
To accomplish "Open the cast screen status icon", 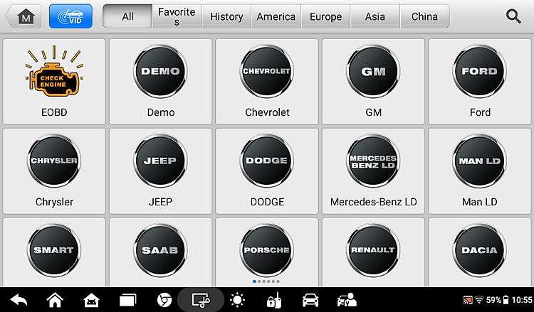I will 468,300.
